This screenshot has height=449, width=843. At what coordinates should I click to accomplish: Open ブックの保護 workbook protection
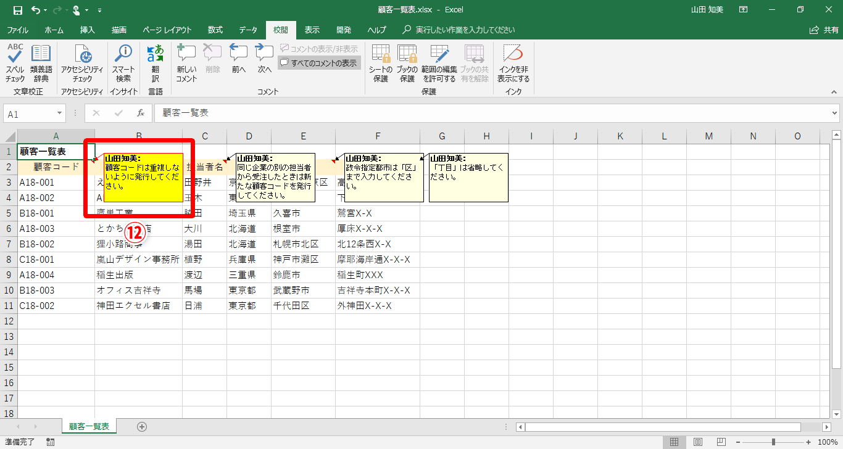click(x=407, y=64)
